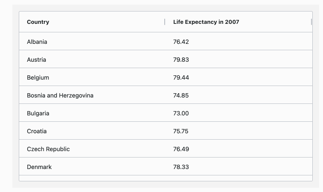The image size is (323, 192).
Task: Click the Life Expectancy in 2007 header
Action: [x=206, y=22]
